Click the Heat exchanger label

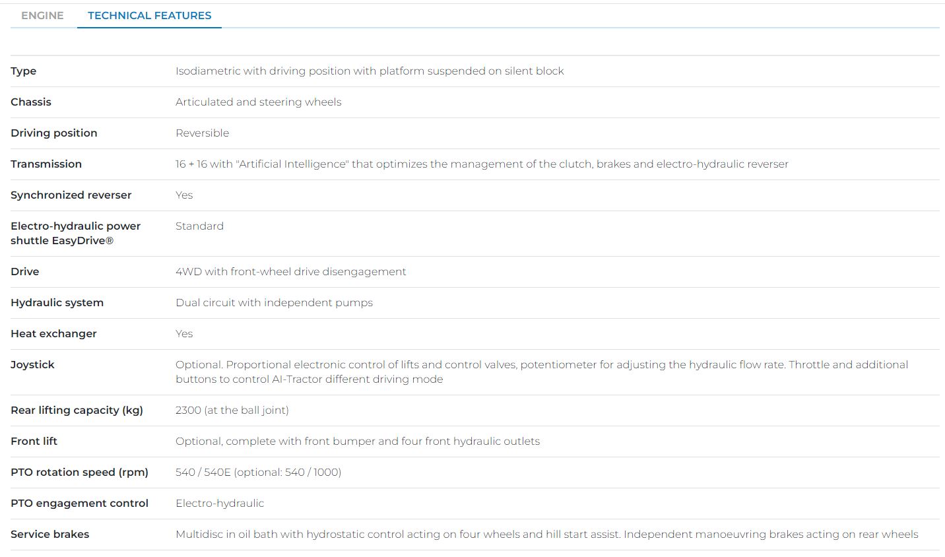53,334
